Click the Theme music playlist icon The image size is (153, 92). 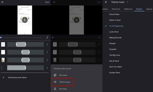tap(55, 82)
